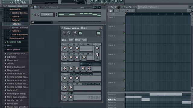Click the Playlist horizontal scroll left arrow
This screenshot has width=193, height=108.
tap(128, 11)
